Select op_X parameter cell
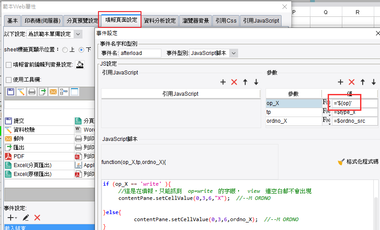380x230 pixels. [294, 103]
